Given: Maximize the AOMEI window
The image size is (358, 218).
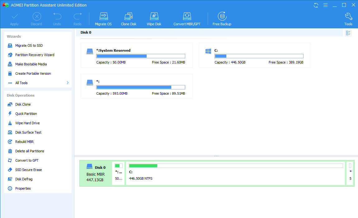Looking at the screenshot, I should coord(344,5).
